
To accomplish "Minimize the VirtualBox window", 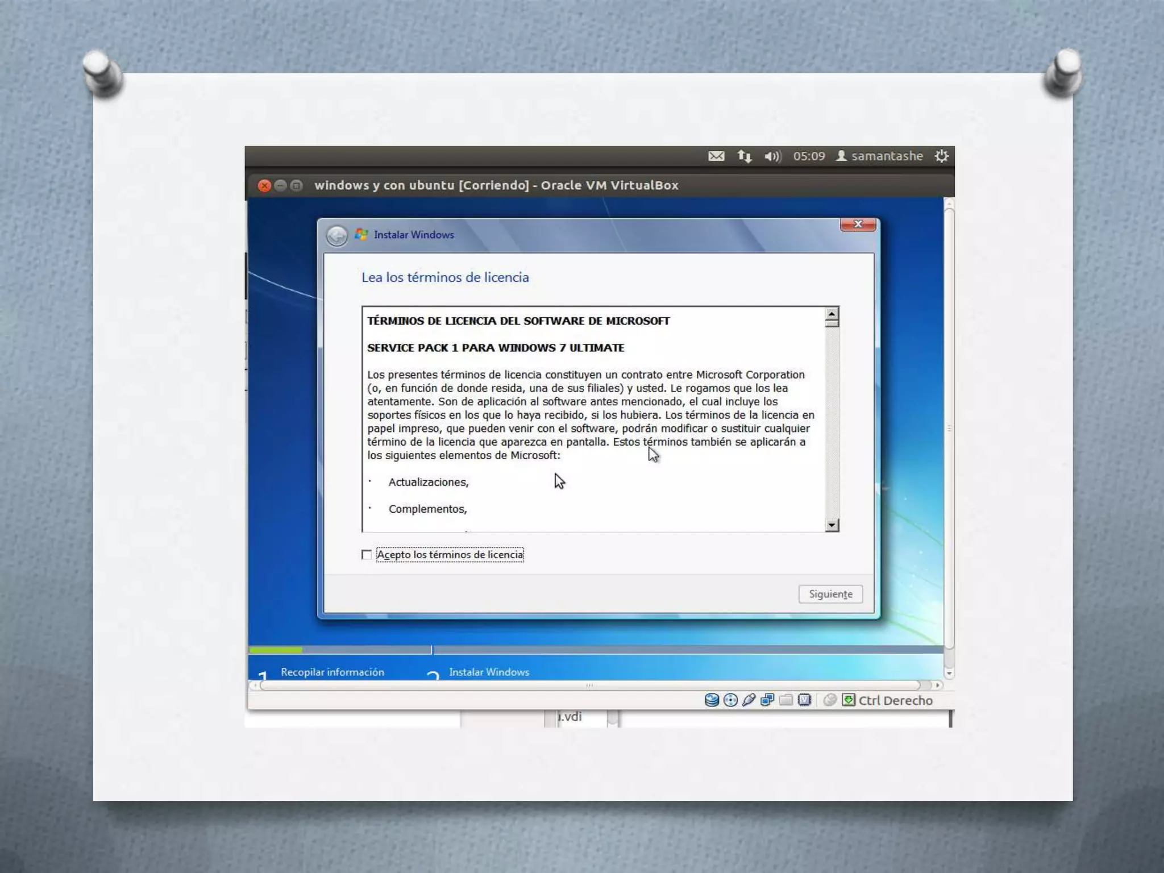I will click(280, 186).
